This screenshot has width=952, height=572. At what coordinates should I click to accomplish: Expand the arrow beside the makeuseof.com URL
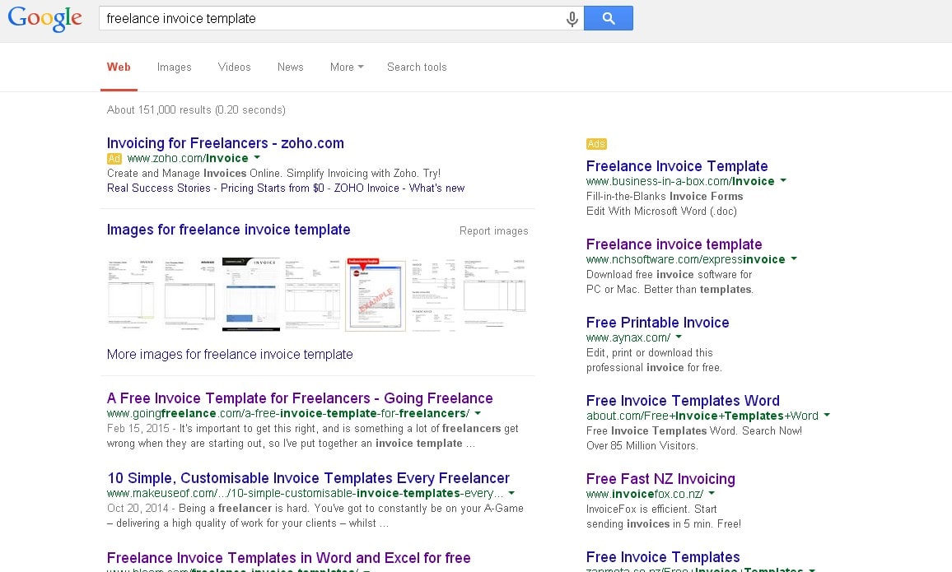tap(511, 494)
